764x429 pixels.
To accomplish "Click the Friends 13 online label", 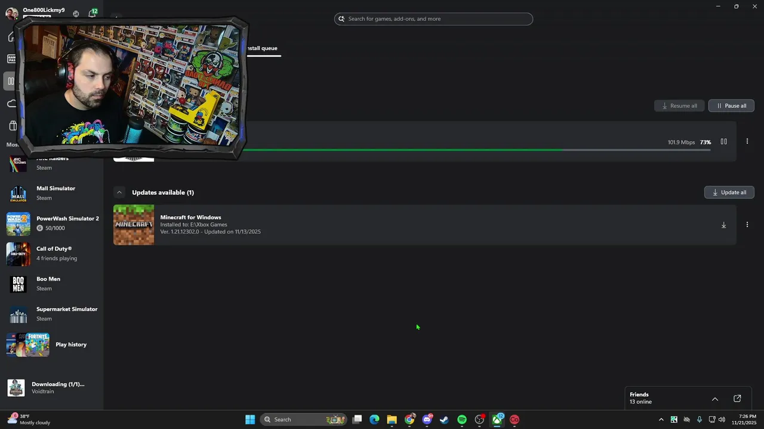I will pyautogui.click(x=641, y=398).
